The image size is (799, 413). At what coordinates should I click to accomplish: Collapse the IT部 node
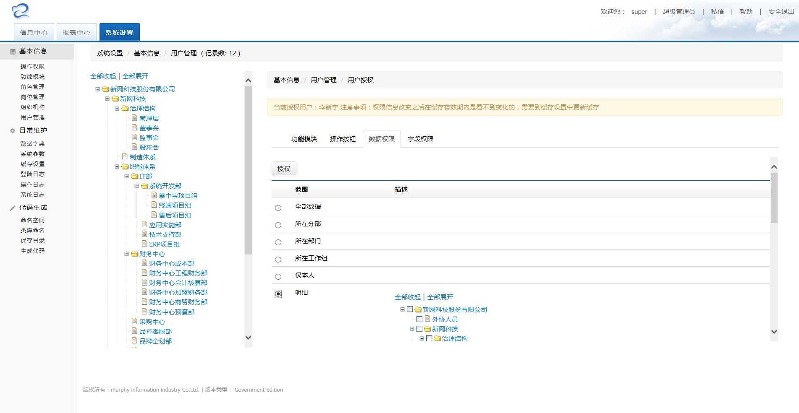pos(126,176)
